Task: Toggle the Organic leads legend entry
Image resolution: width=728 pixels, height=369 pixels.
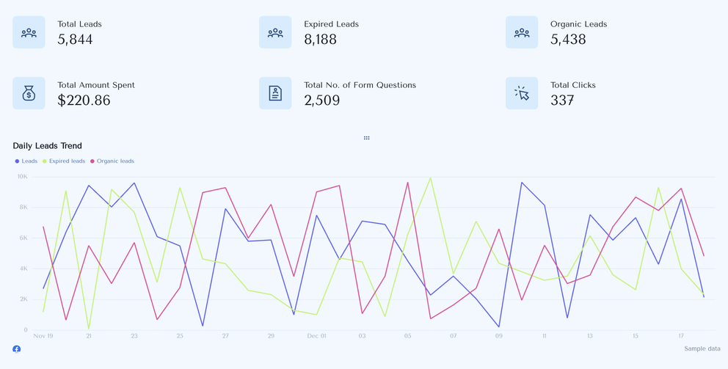Action: (112, 161)
